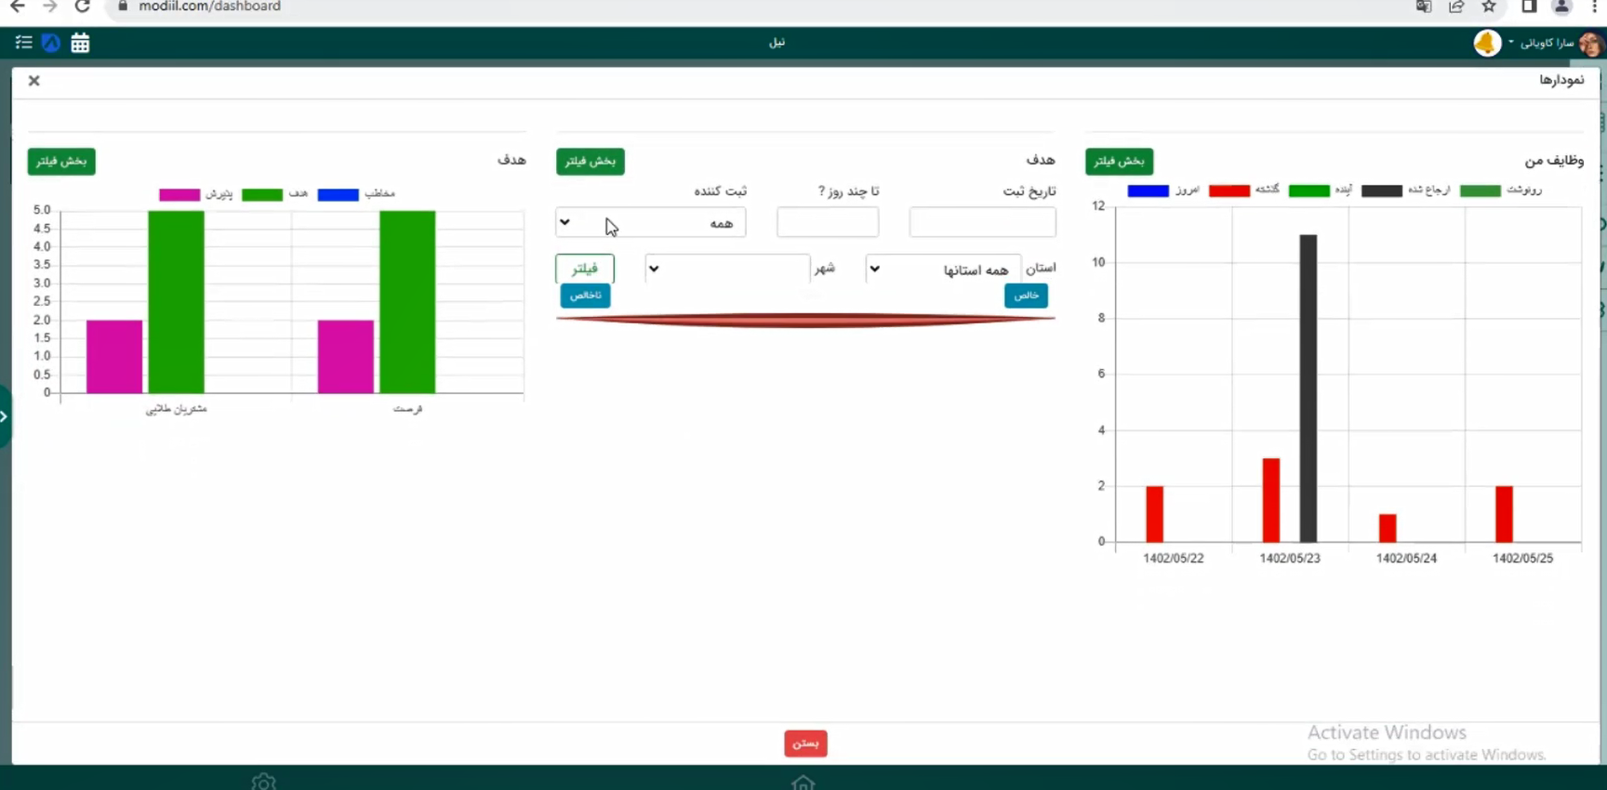This screenshot has width=1607, height=790.
Task: Toggle the گذشته series in tasks legend
Action: click(1229, 191)
